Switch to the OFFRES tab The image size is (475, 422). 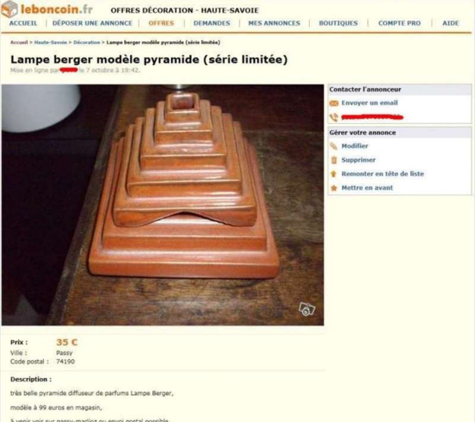click(161, 23)
